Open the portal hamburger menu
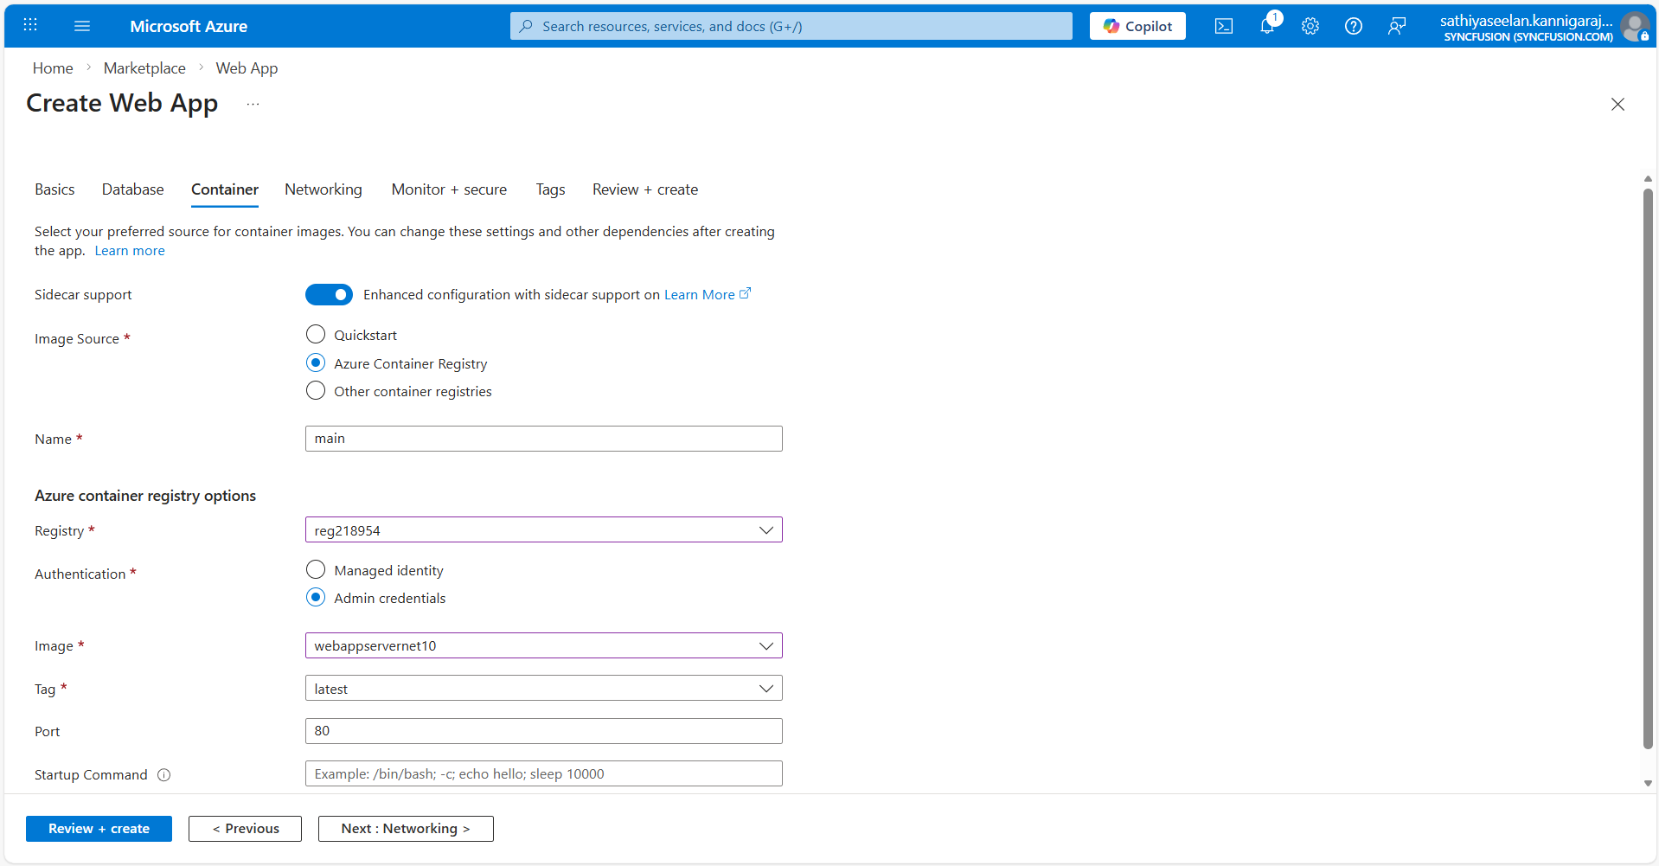 click(82, 26)
